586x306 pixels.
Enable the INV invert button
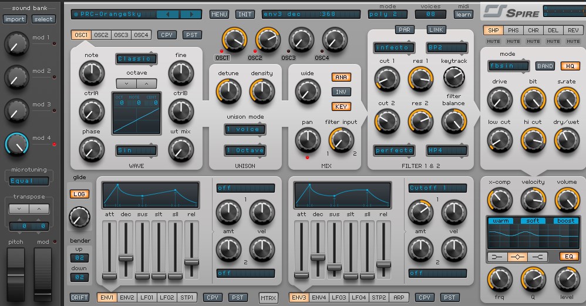(x=341, y=92)
